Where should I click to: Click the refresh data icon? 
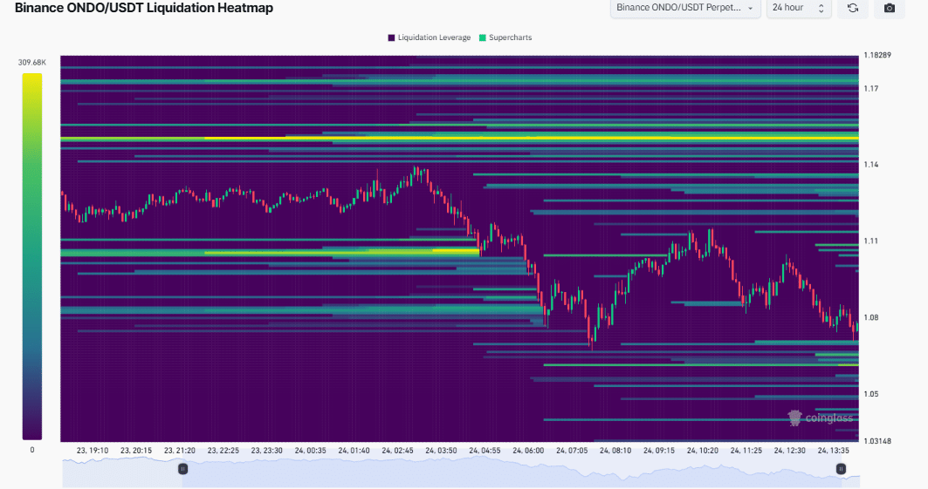point(852,8)
